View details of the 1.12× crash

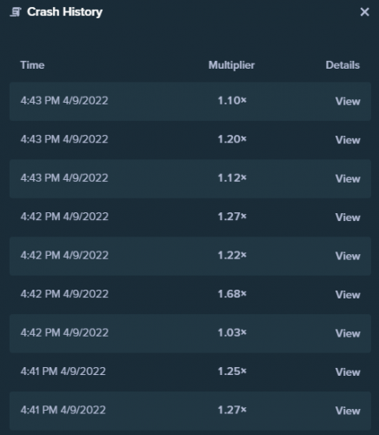348,178
